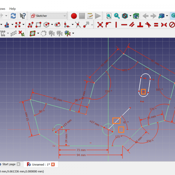Choose the Perpendicular constraint icon
175x175 pixels.
140,25
